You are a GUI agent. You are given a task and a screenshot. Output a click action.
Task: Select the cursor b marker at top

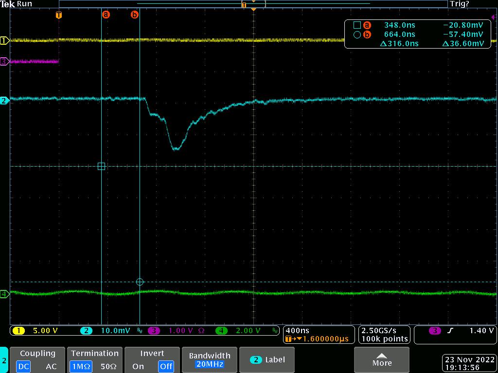(135, 15)
